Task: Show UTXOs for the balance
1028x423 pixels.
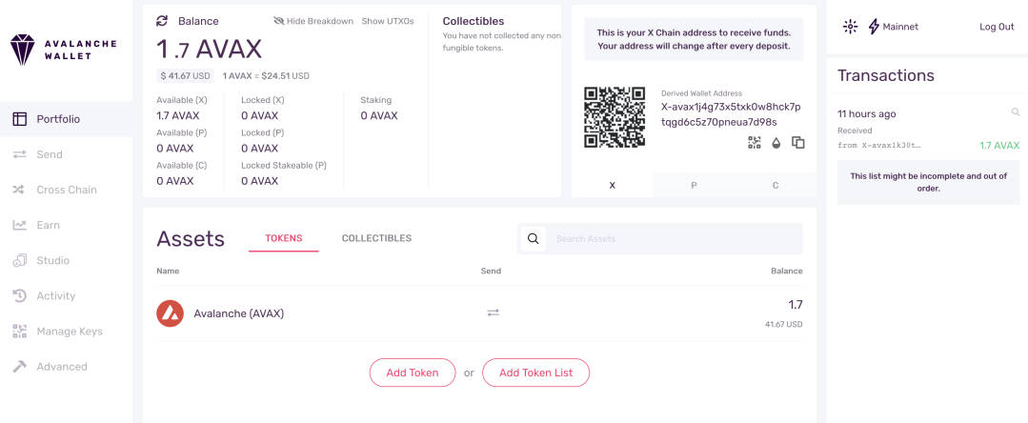Action: pyautogui.click(x=388, y=21)
